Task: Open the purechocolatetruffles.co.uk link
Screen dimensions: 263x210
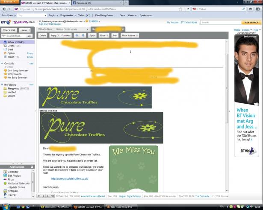Action: (70, 179)
